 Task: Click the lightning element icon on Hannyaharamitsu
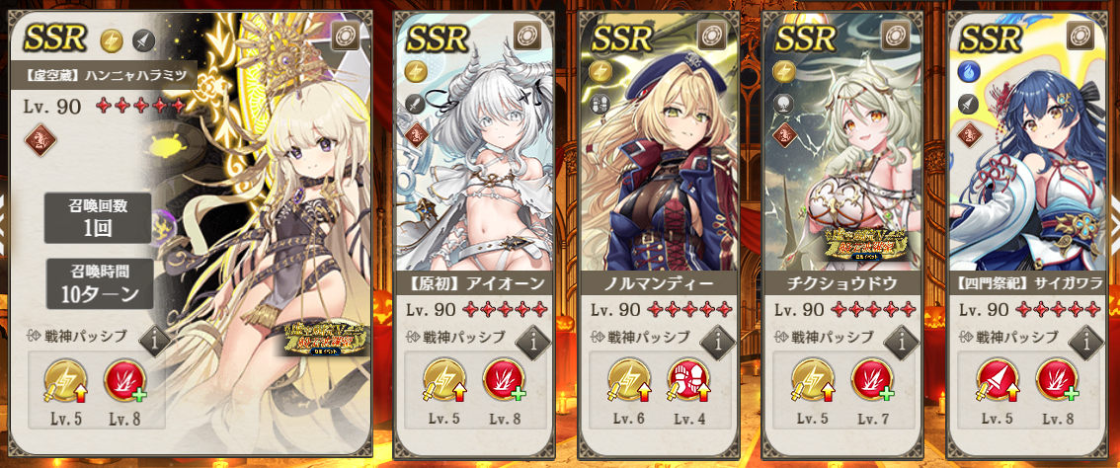pos(111,40)
